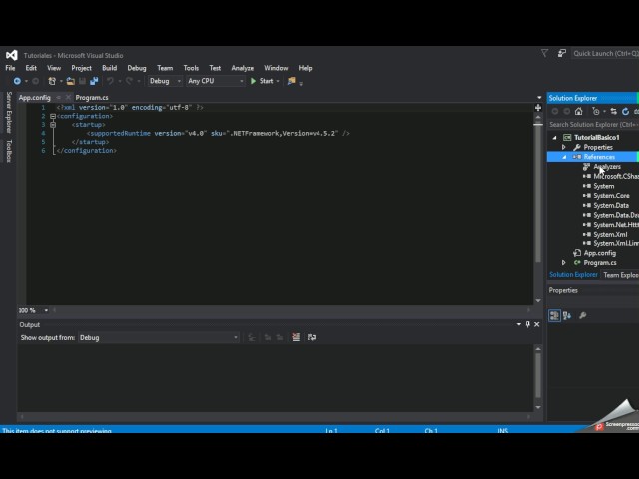This screenshot has height=479, width=639.
Task: Click the notifications filter funnel icon
Action: coord(544,53)
